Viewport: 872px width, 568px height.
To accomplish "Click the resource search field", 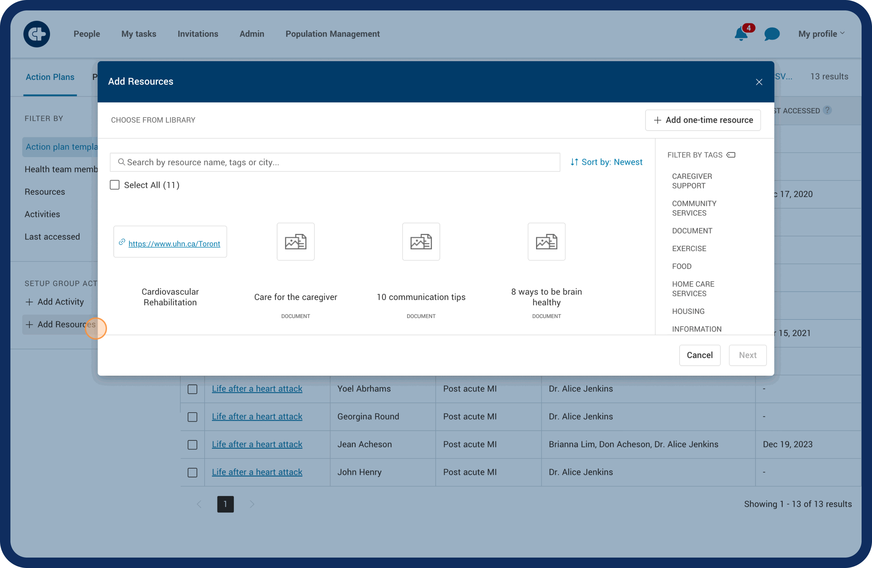I will pyautogui.click(x=335, y=162).
